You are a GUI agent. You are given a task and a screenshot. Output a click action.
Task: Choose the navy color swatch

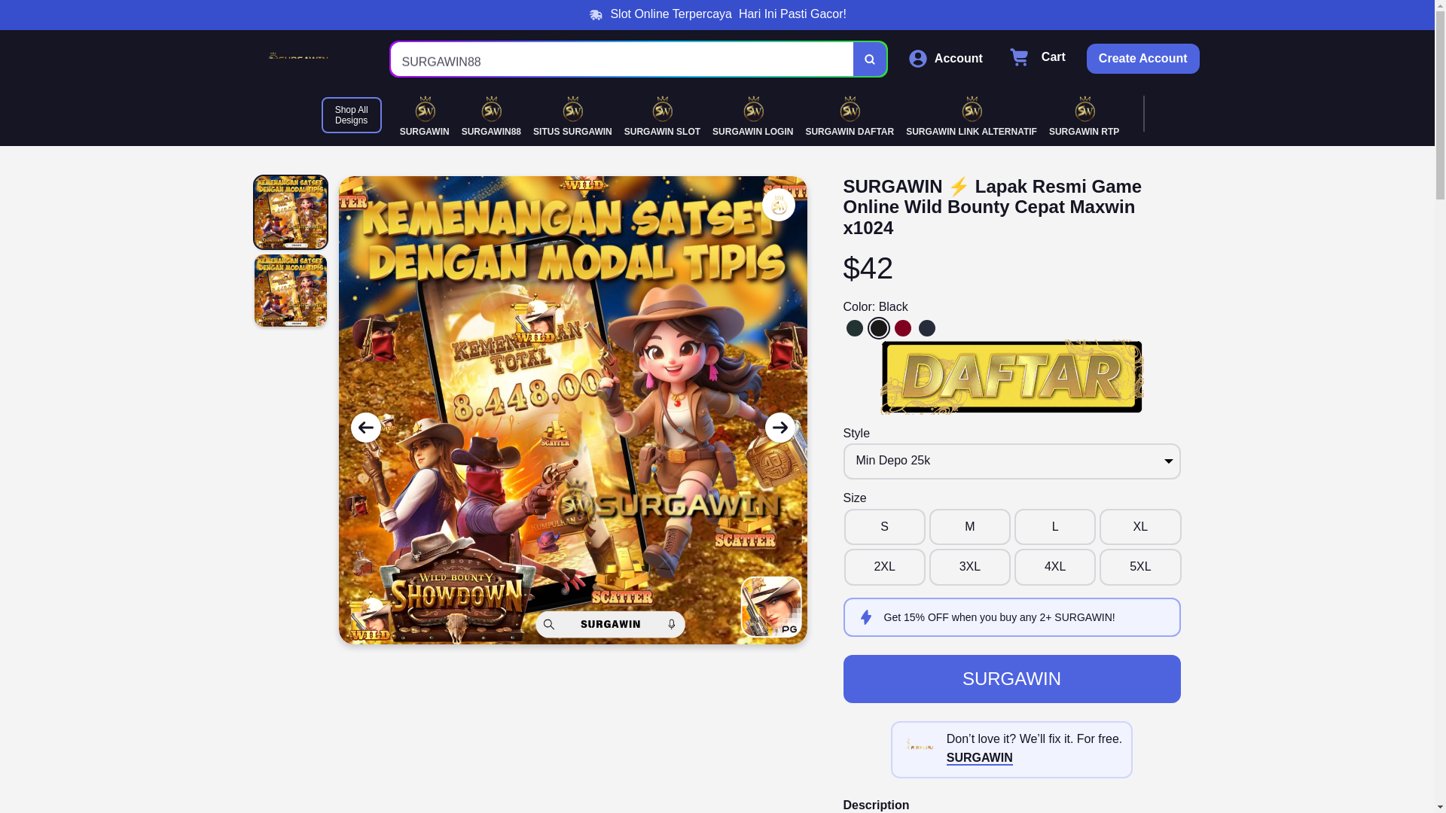click(x=927, y=328)
